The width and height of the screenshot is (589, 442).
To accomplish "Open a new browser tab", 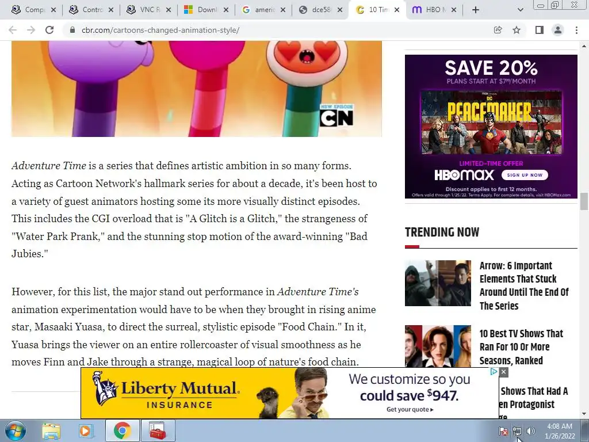I will point(476,10).
